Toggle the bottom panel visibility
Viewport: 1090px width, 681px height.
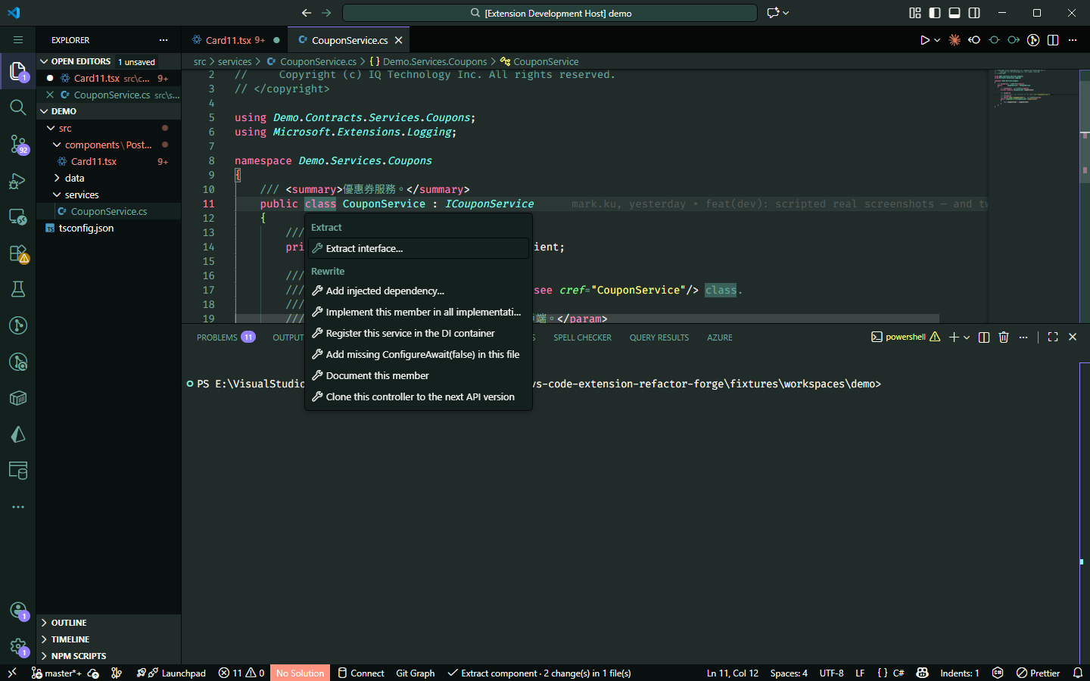(955, 13)
